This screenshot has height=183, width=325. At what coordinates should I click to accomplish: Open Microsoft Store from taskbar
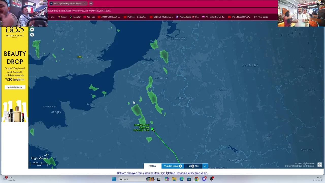[189, 179]
